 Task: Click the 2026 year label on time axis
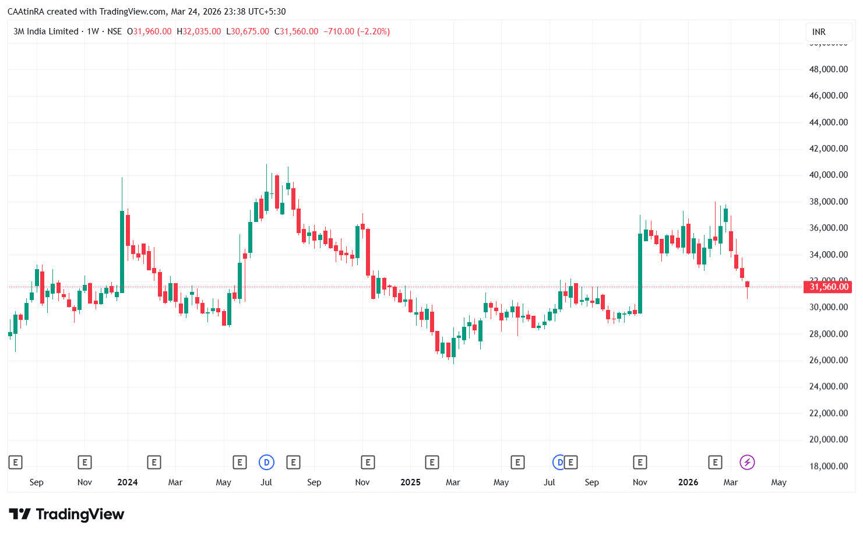tap(688, 482)
